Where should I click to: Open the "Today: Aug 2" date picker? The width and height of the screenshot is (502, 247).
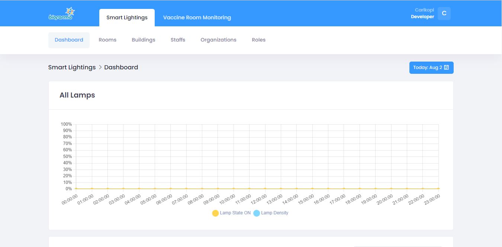click(x=431, y=67)
